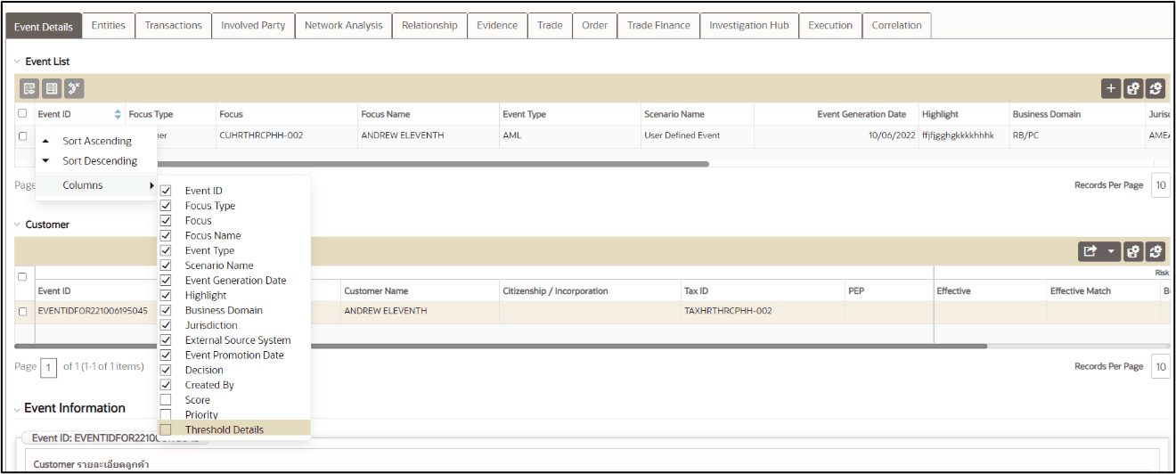Switch to the Execution tab
This screenshot has width=1176, height=474.
coord(830,25)
